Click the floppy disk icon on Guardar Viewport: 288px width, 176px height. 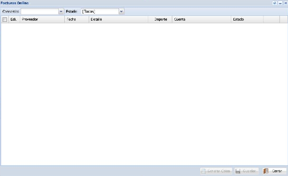click(x=238, y=171)
